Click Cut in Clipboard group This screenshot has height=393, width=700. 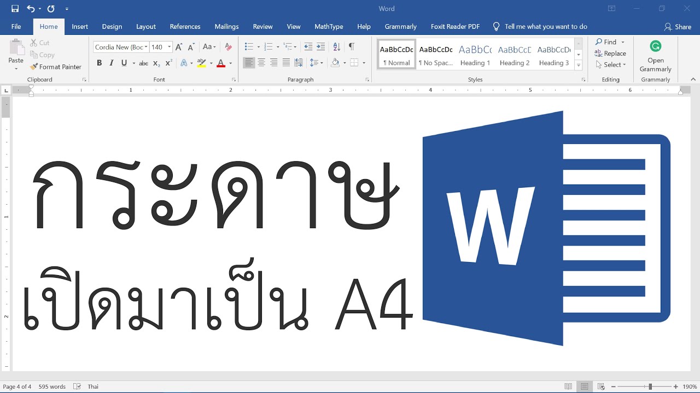click(40, 43)
